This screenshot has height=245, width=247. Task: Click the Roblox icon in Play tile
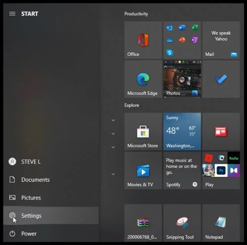pos(208,158)
